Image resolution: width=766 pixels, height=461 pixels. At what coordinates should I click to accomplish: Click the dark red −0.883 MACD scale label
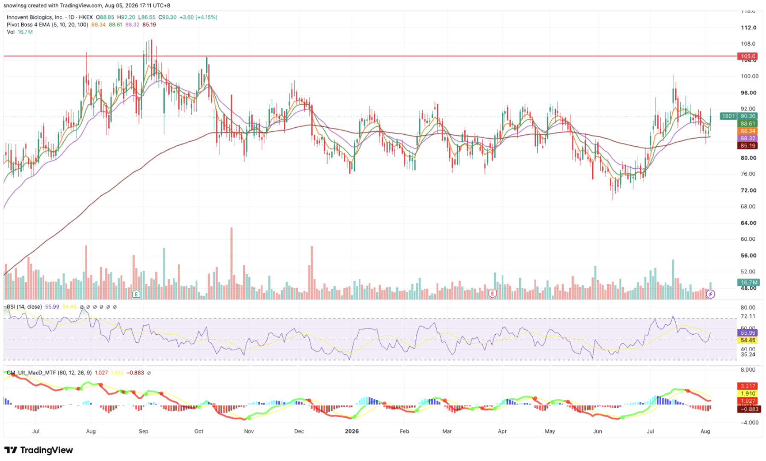tap(749, 409)
